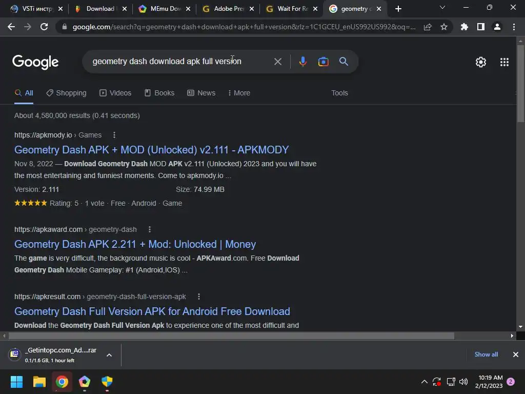The image size is (525, 394).
Task: Open Chrome extensions puzzle icon
Action: point(465,27)
